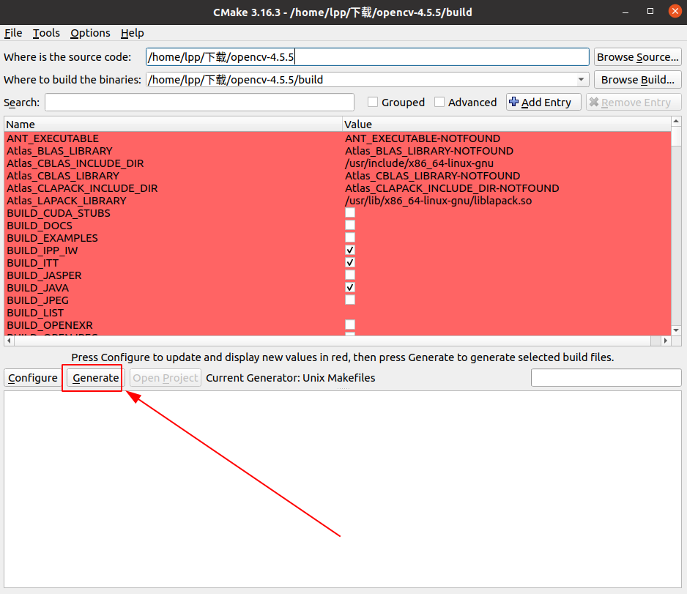This screenshot has width=687, height=594.
Task: Click Browse Build button
Action: coord(637,80)
